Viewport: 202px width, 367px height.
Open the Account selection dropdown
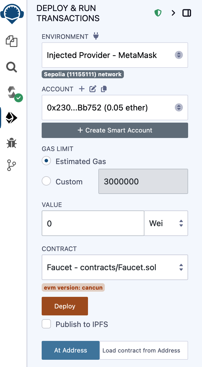tap(115, 108)
